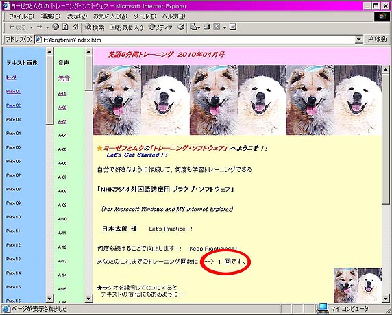
Task: Click the IE icon in the title bar
Action: [x=5, y=6]
